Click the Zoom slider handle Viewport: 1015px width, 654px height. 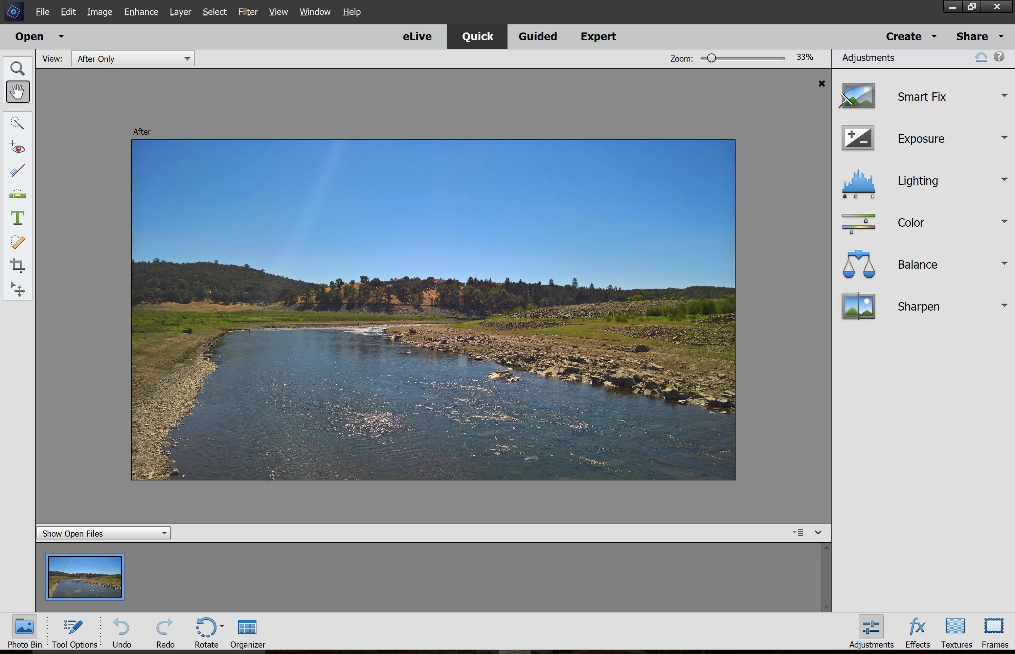tap(712, 58)
